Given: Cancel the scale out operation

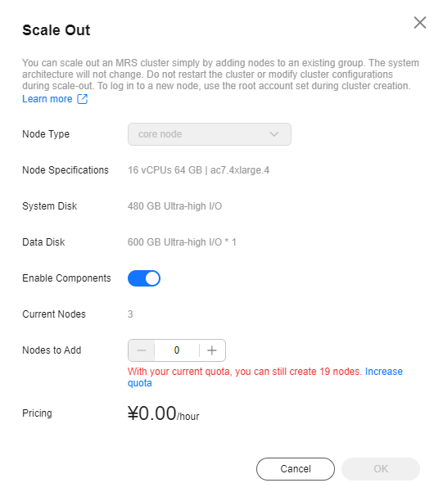Looking at the screenshot, I should [x=296, y=469].
